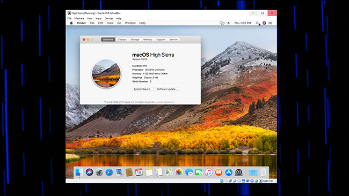Select the Memory tab
Image resolution: width=349 pixels, height=196 pixels.
point(148,40)
